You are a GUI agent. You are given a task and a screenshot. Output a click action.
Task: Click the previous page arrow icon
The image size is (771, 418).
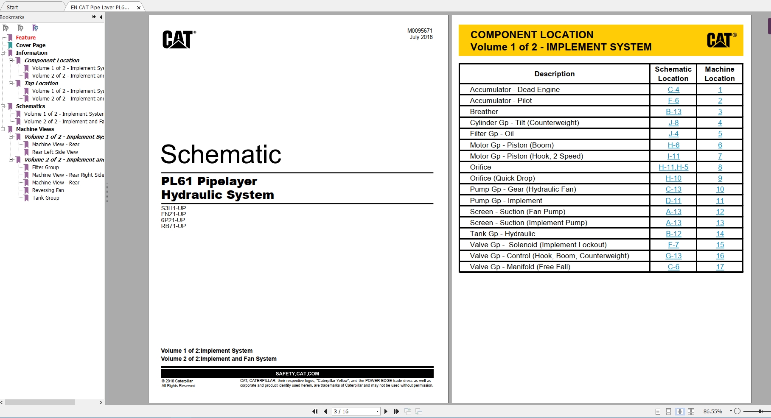tap(325, 411)
